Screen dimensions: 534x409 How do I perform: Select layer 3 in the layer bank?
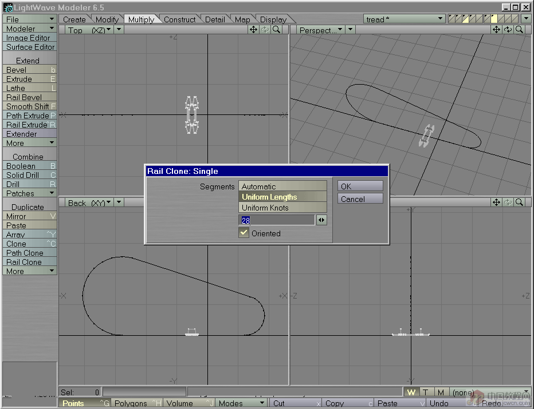pyautogui.click(x=466, y=19)
